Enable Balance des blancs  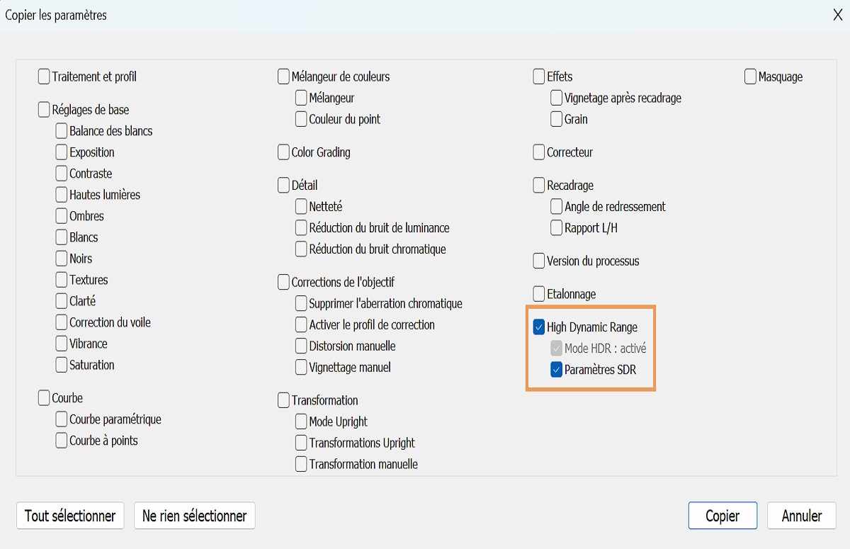click(x=61, y=131)
